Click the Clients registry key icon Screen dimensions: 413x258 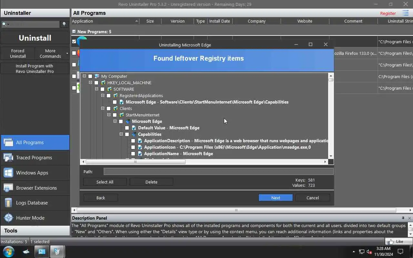[115, 109]
